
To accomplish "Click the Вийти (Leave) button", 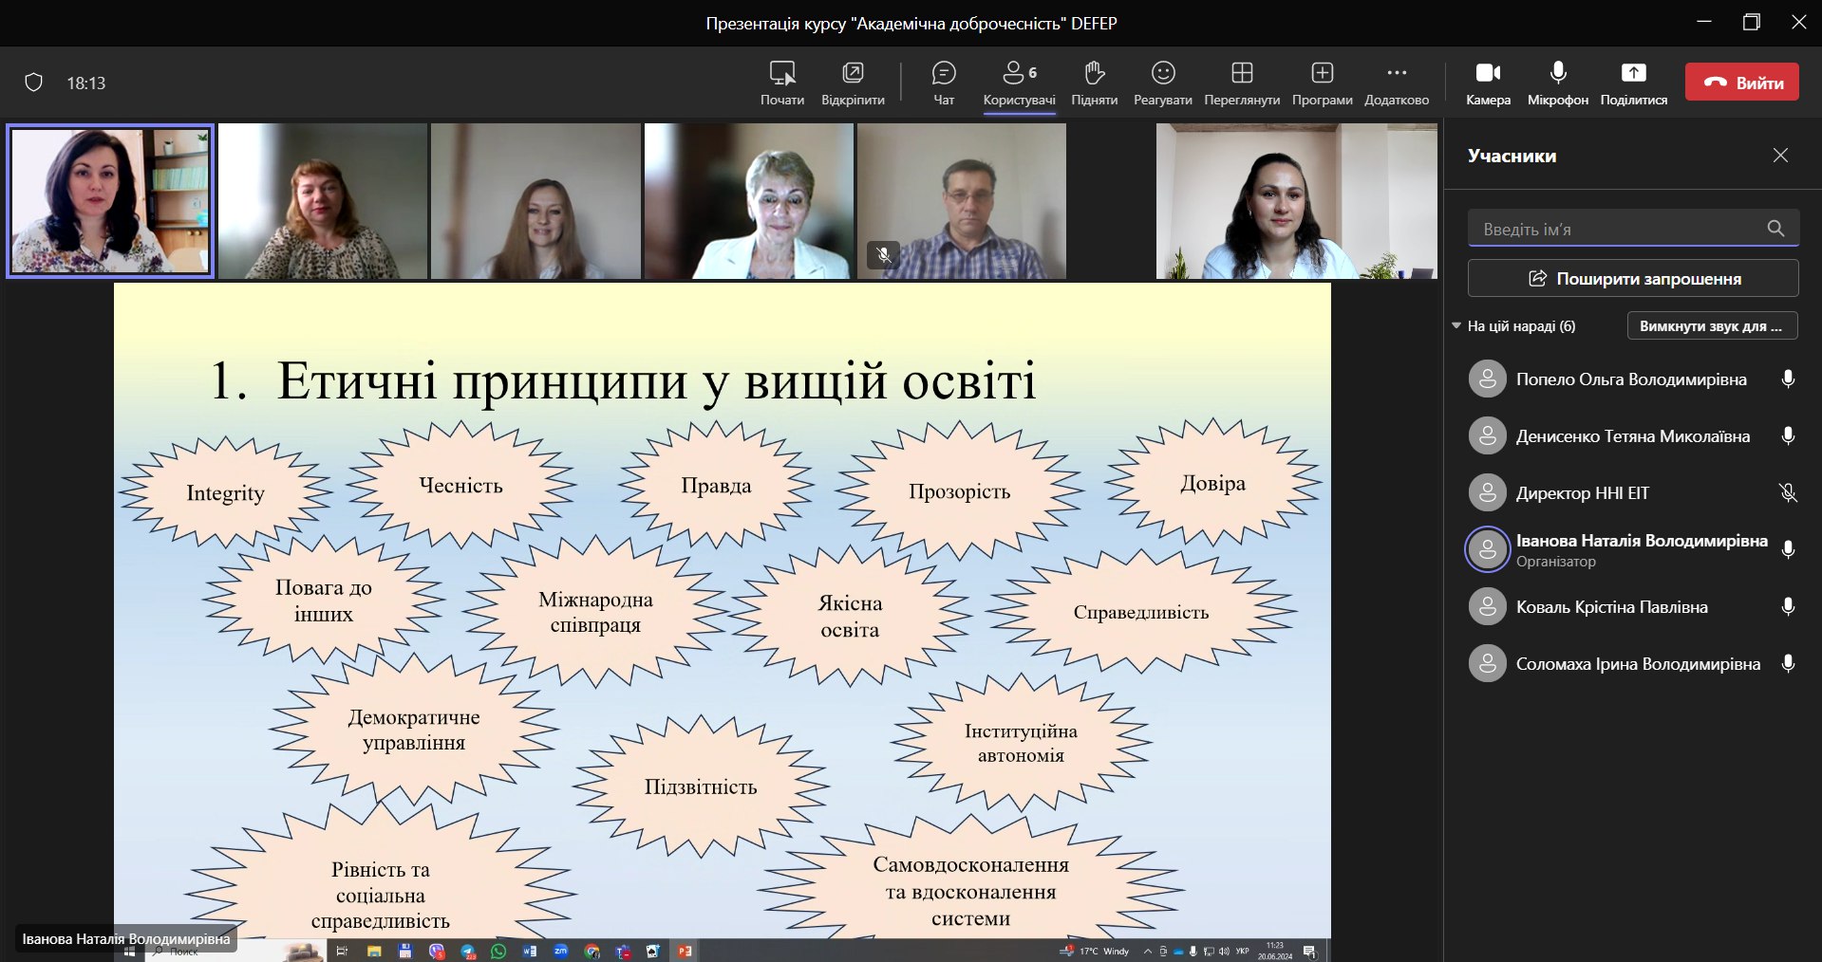I will point(1741,83).
